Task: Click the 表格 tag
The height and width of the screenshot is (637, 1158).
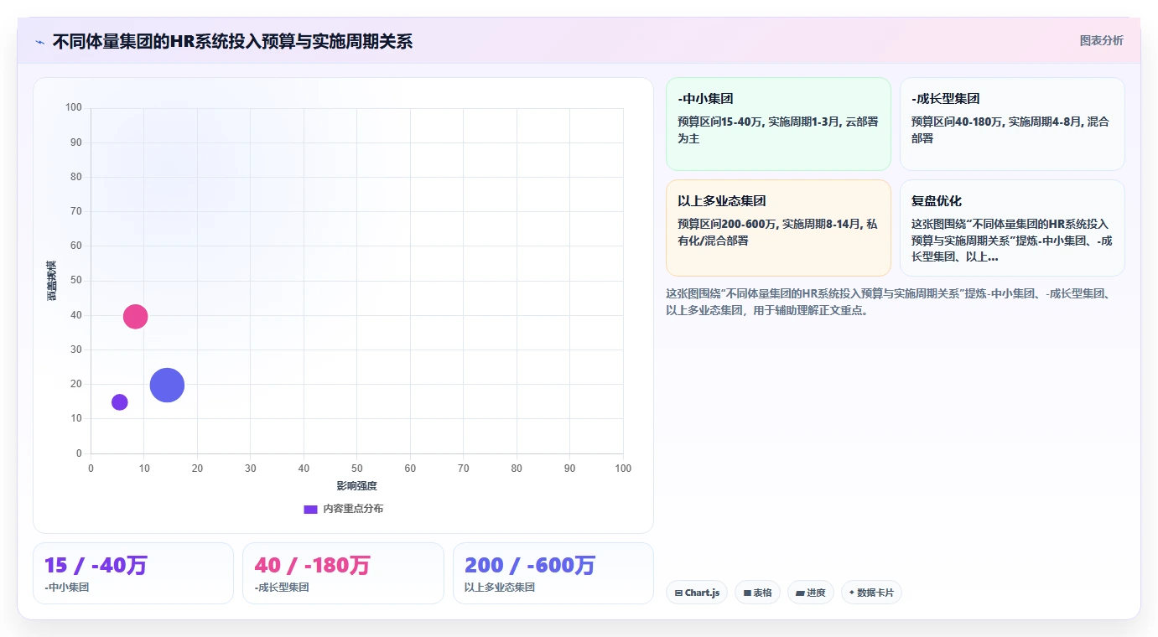Action: [757, 593]
